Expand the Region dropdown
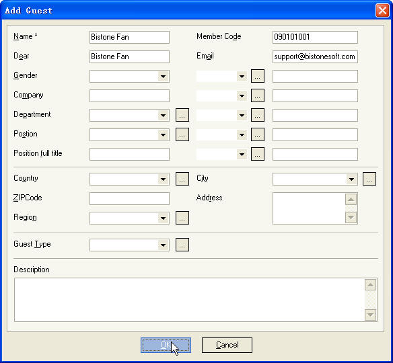This screenshot has width=393, height=363. [163, 218]
